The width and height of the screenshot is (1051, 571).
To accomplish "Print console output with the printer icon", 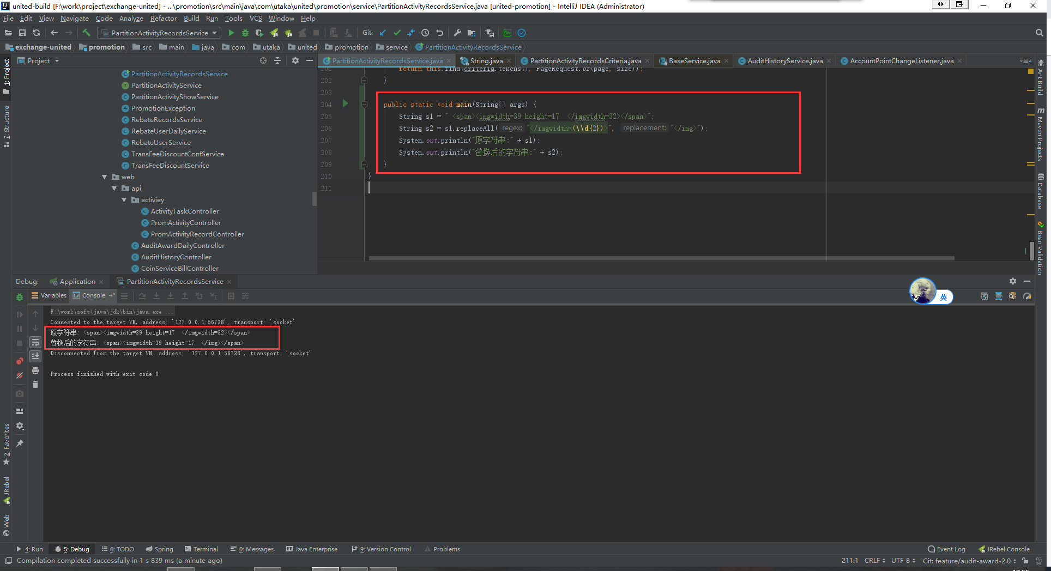I will click(35, 370).
